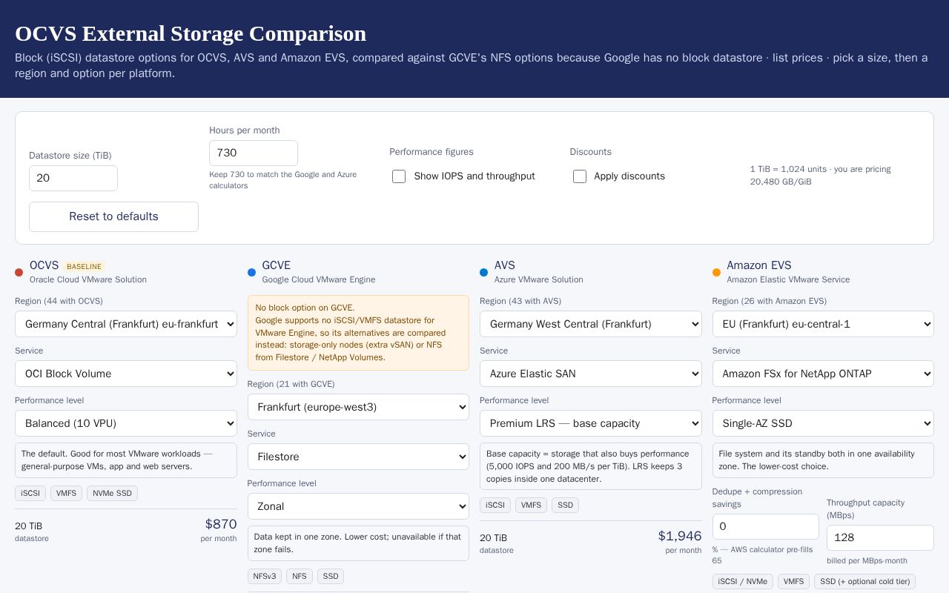Tick the Apply discounts checkbox
949x593 pixels.
pos(580,176)
